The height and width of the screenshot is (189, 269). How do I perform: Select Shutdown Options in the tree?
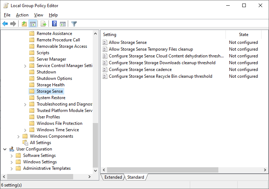point(54,78)
